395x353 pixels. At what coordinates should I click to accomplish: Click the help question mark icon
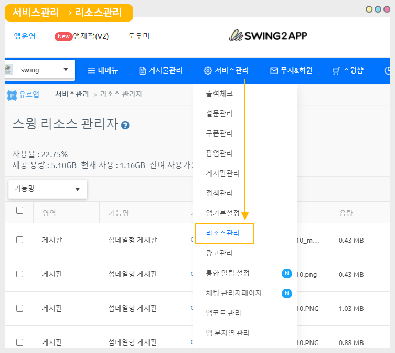coord(125,126)
